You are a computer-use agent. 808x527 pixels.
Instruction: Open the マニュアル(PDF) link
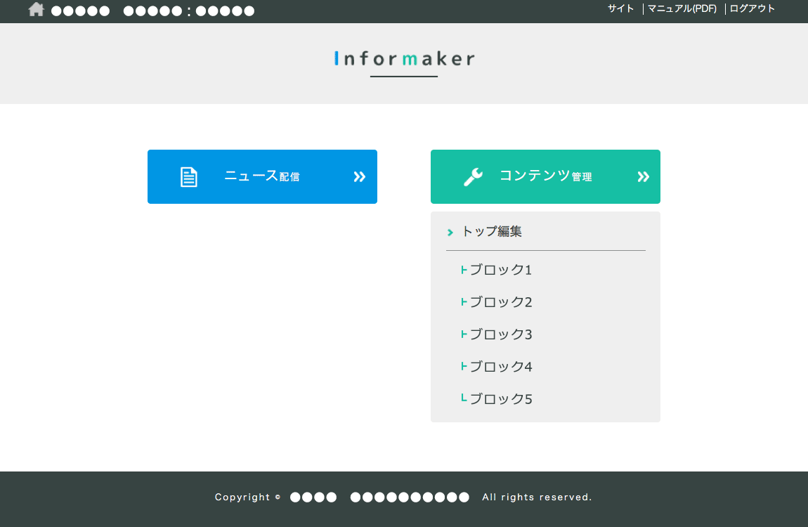point(682,8)
